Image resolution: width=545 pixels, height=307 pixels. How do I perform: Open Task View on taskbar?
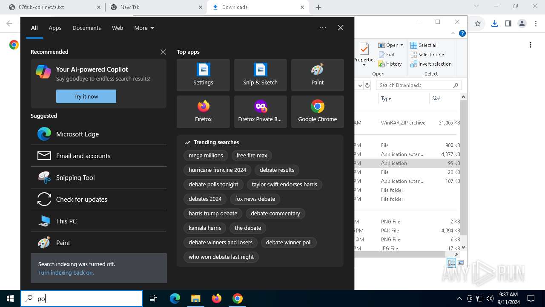coord(153,298)
